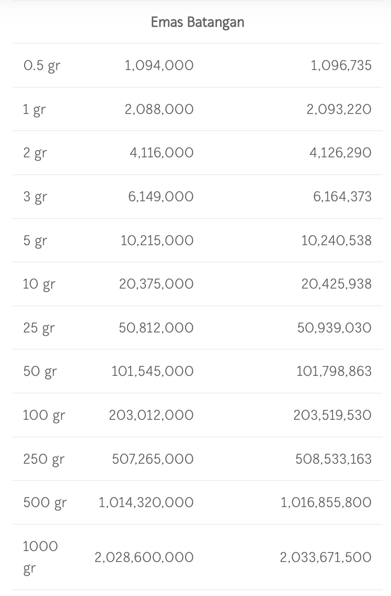Click the 2 gr price 4,116,000
The width and height of the screenshot is (391, 596).
pos(162,153)
